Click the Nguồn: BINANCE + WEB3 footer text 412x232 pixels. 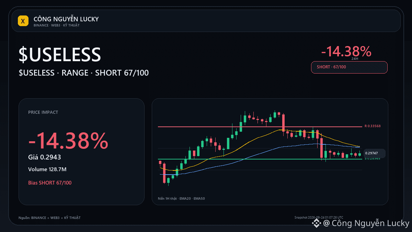pyautogui.click(x=49, y=218)
